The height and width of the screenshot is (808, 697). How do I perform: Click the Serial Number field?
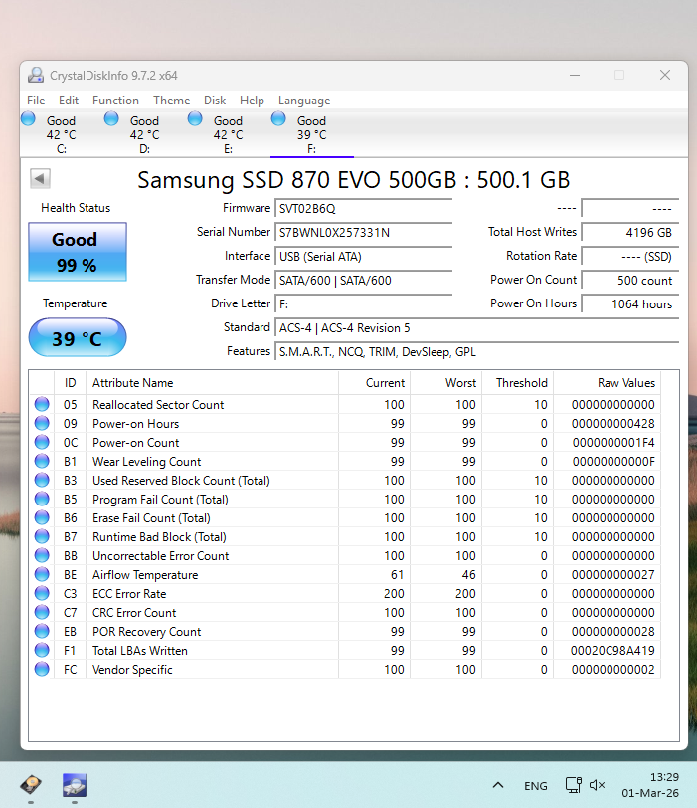point(363,233)
